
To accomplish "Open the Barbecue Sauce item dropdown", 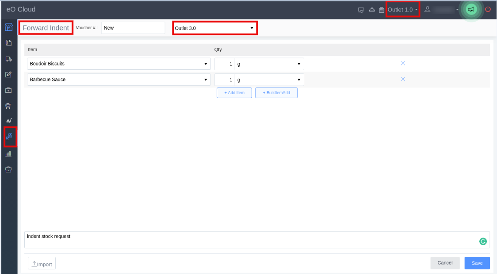I will click(x=118, y=80).
